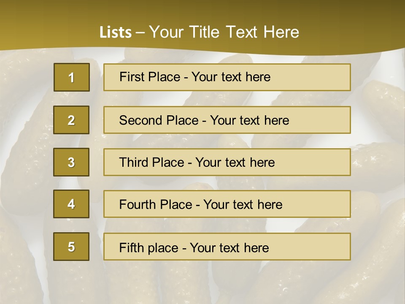This screenshot has width=405, height=304.
Task: Click the number 5 box
Action: point(71,247)
